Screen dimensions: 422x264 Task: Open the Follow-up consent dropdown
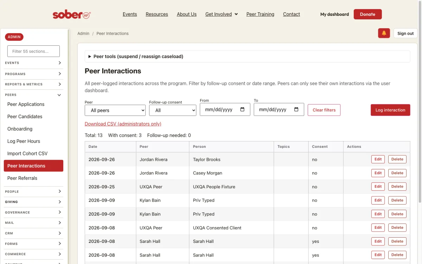(x=173, y=110)
